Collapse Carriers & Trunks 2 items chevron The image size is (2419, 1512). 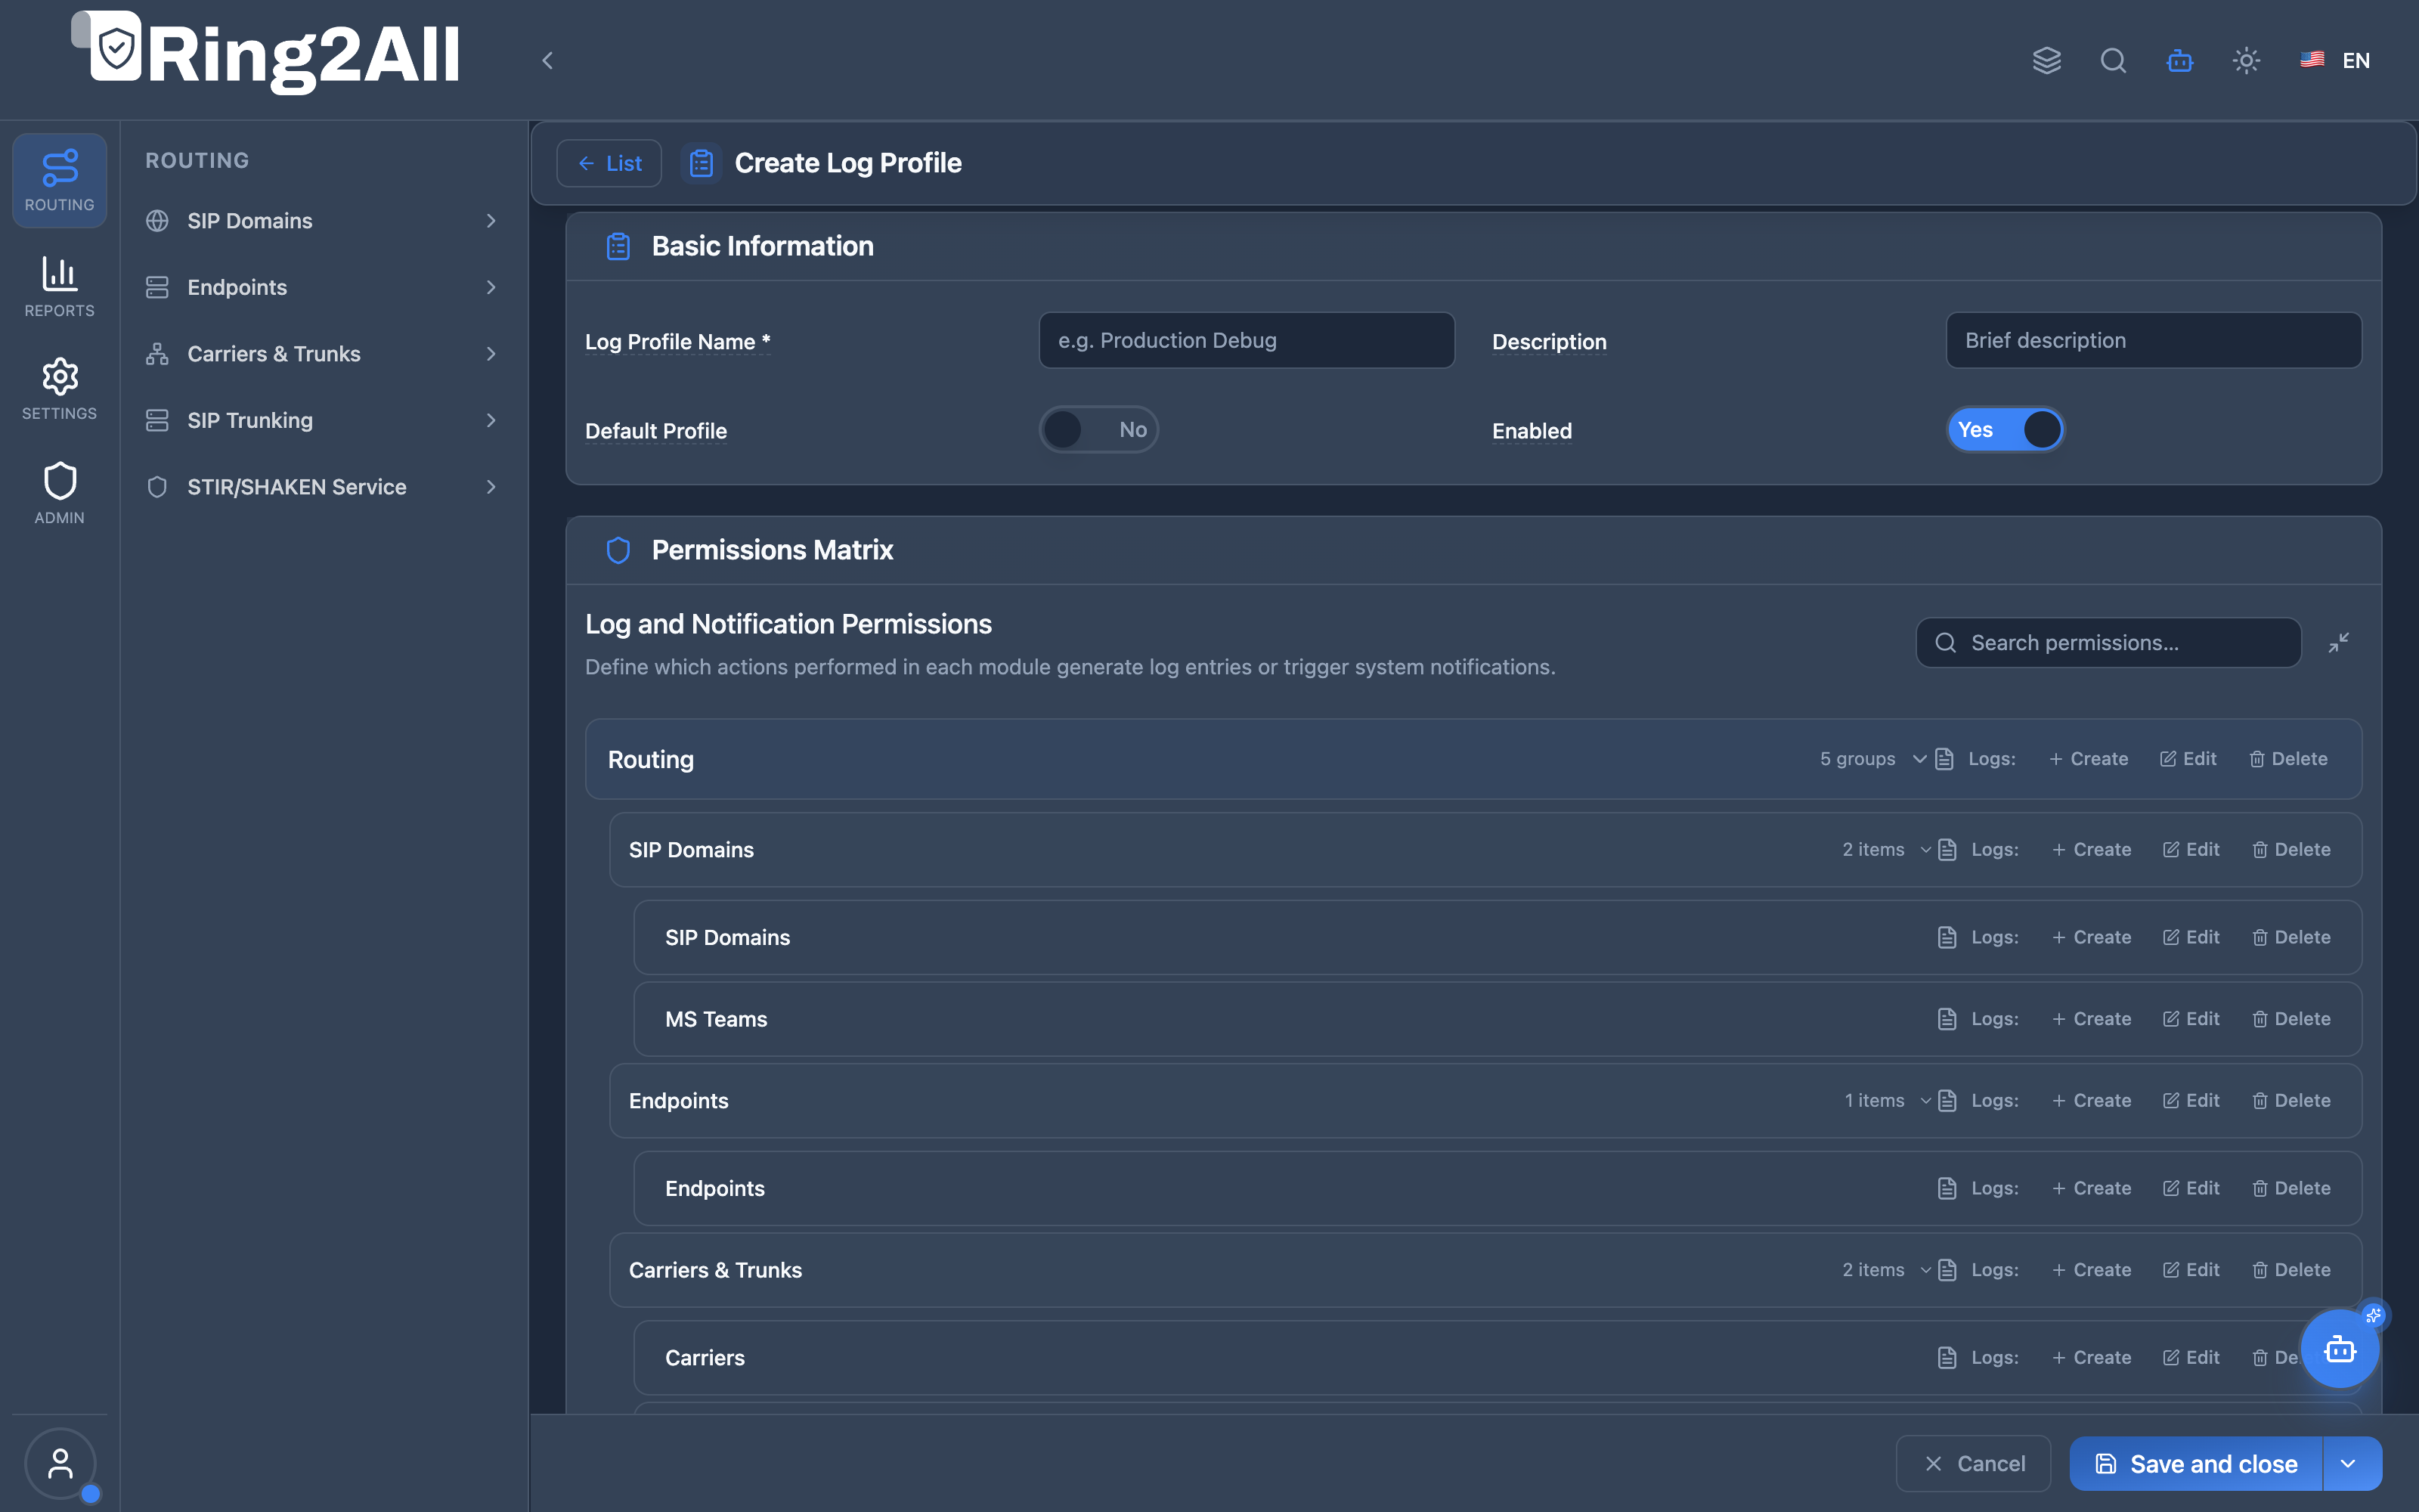(1925, 1270)
